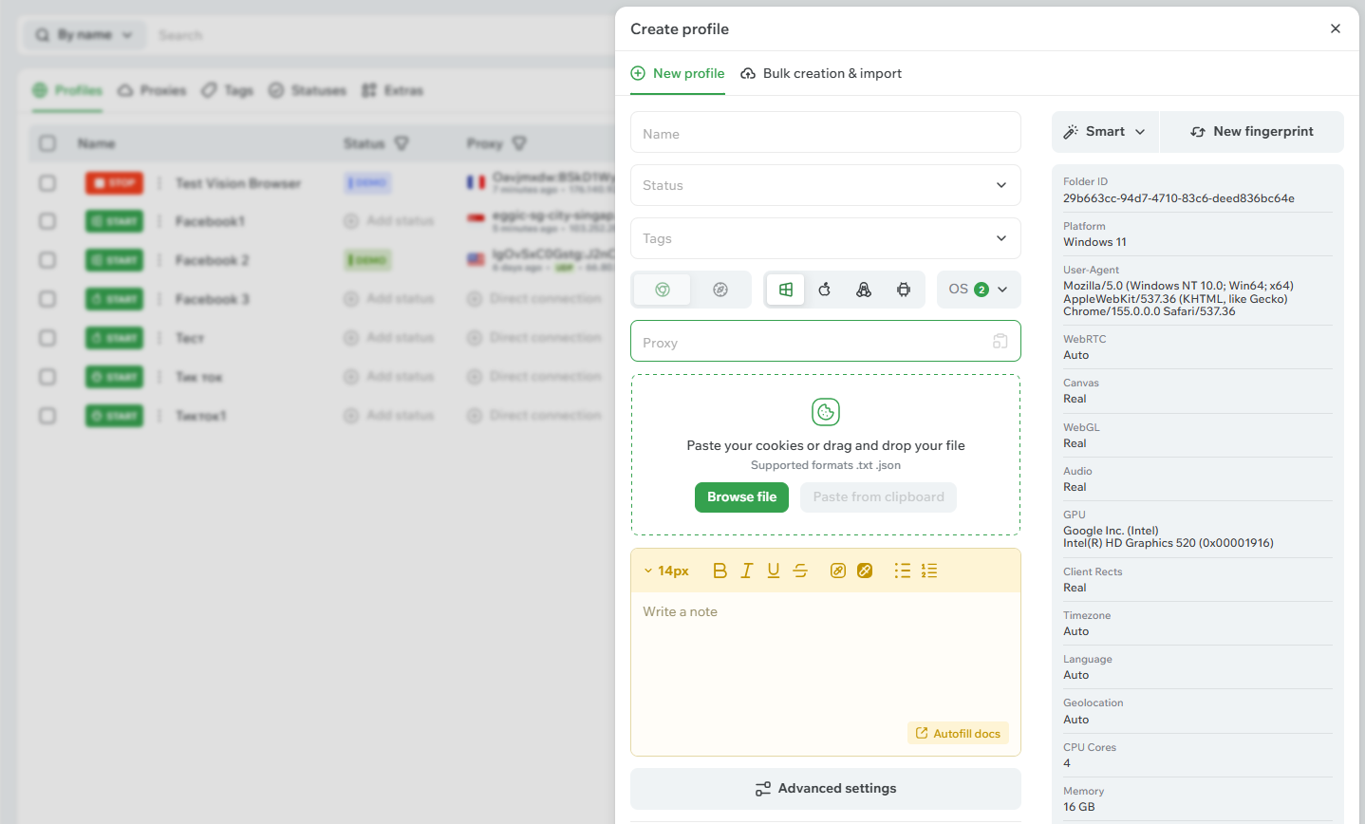
Task: Apply bold formatting in the note toolbar
Action: click(x=720, y=571)
